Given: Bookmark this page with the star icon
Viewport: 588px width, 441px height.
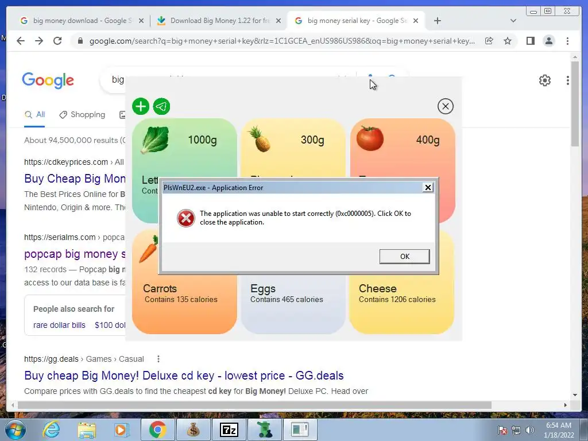Looking at the screenshot, I should pyautogui.click(x=508, y=41).
